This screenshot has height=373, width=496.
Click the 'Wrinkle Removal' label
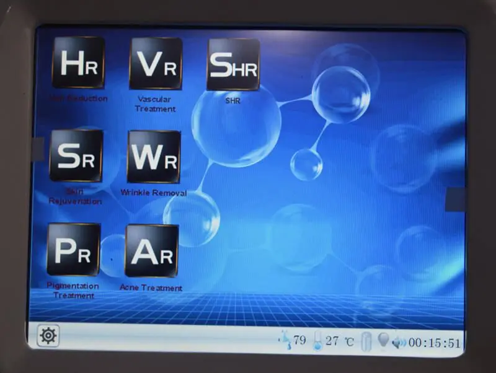[x=154, y=193]
